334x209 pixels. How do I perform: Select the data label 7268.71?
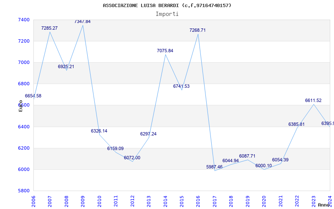197,30
